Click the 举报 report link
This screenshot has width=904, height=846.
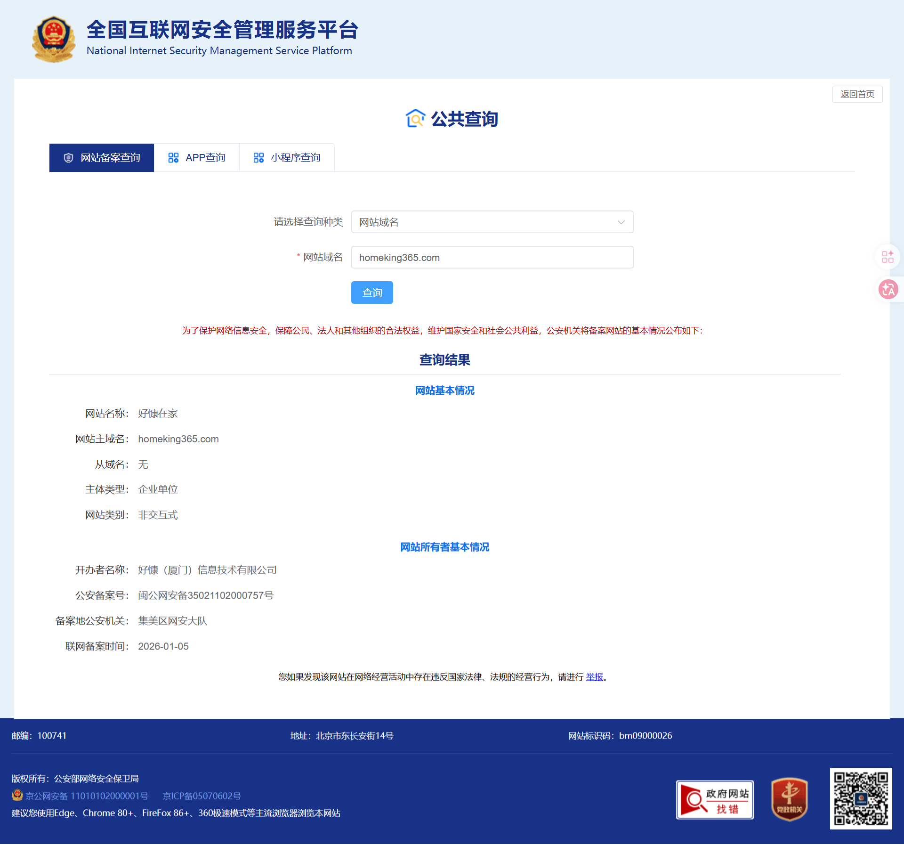[594, 677]
